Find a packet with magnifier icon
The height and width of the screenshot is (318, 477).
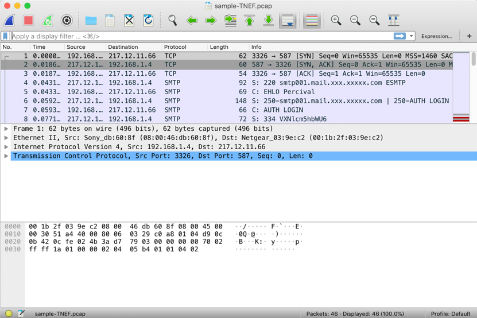click(172, 21)
